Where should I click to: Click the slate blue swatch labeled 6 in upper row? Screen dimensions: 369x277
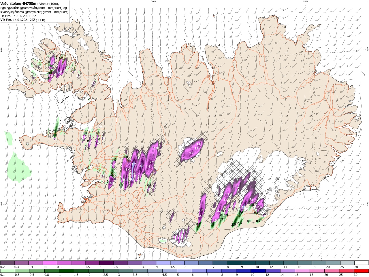point(205,263)
